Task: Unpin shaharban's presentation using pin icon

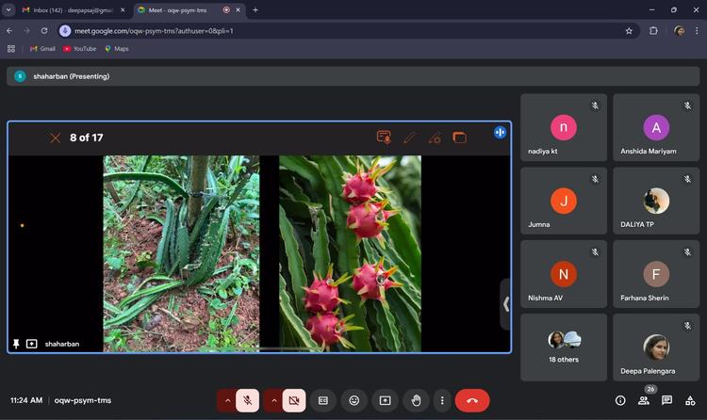Action: tap(16, 344)
